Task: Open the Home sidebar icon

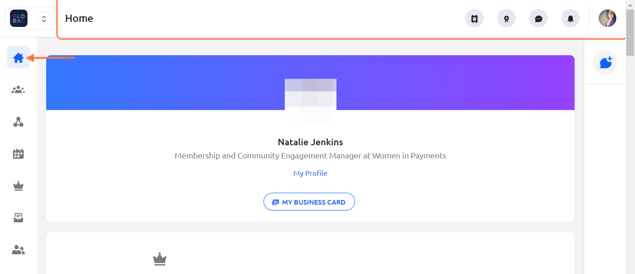Action: point(18,58)
